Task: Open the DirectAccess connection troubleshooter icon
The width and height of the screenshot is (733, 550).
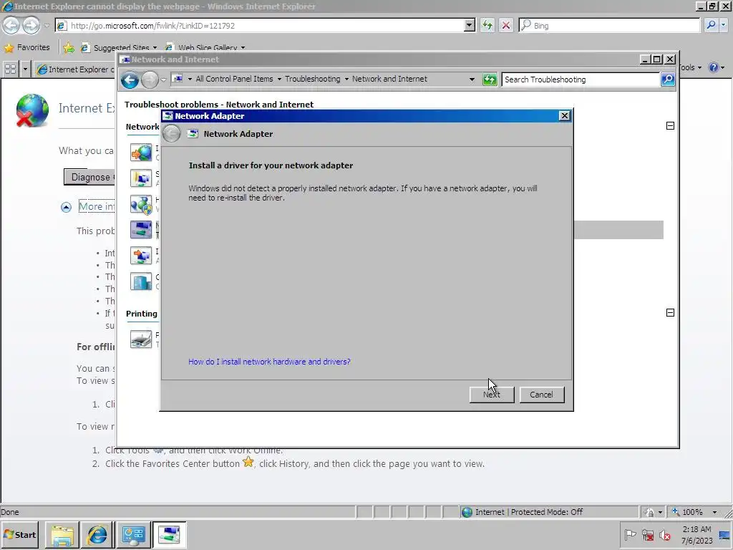Action: (x=141, y=281)
